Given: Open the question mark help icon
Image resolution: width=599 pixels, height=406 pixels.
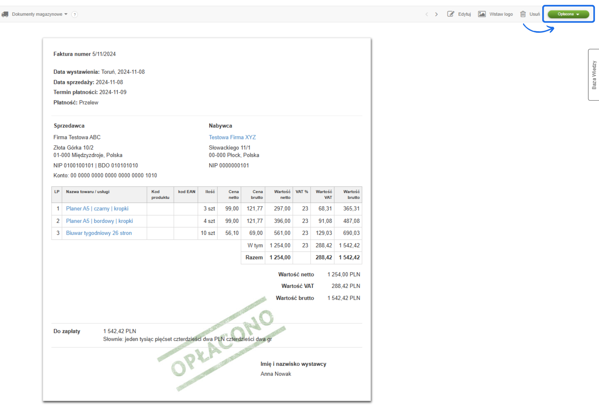Looking at the screenshot, I should click(x=74, y=14).
